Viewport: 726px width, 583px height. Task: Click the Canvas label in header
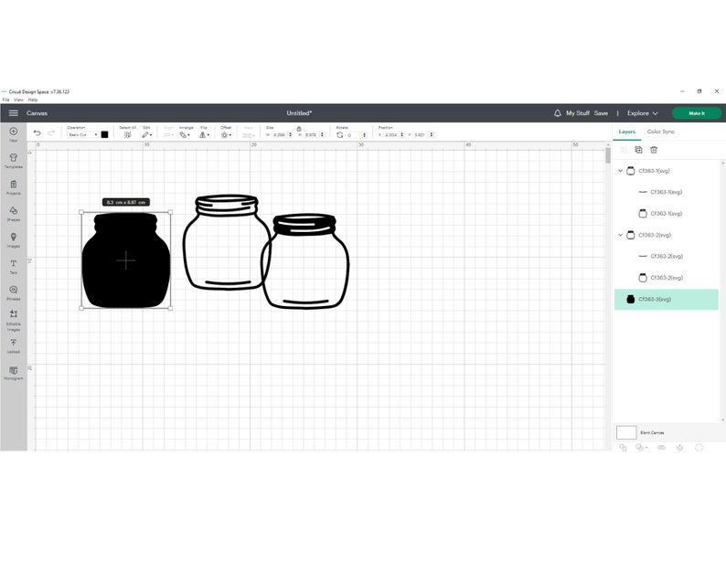(x=37, y=113)
